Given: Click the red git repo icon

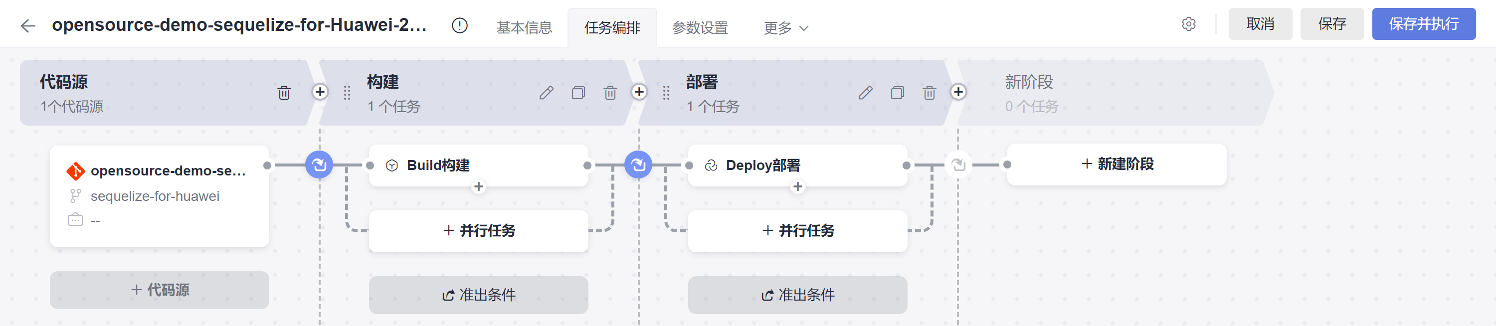Looking at the screenshot, I should 75,171.
